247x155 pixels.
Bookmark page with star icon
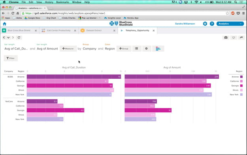pos(227,13)
